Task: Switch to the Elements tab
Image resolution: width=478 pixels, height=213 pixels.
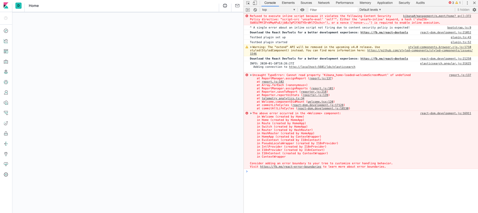Action: pos(288,3)
